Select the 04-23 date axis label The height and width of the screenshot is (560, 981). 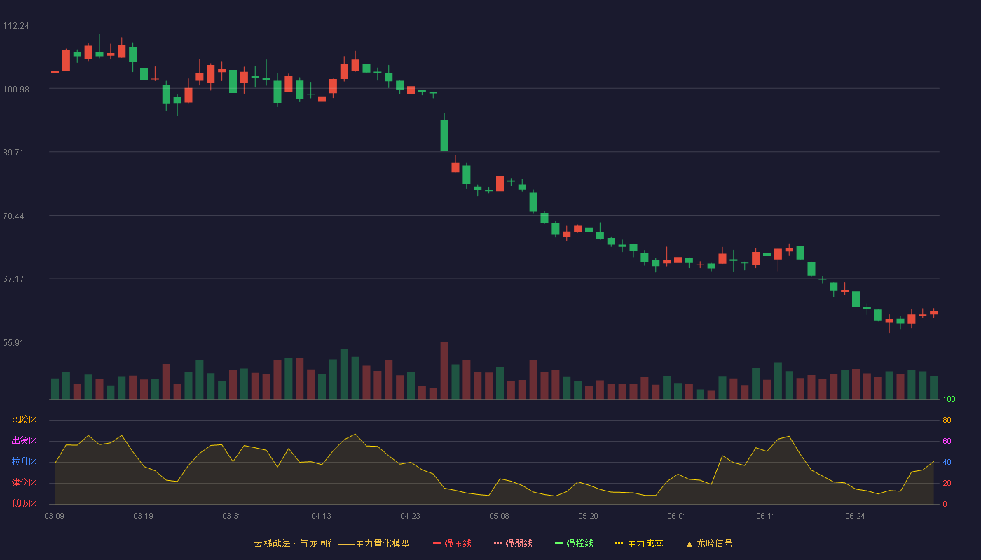click(x=410, y=516)
